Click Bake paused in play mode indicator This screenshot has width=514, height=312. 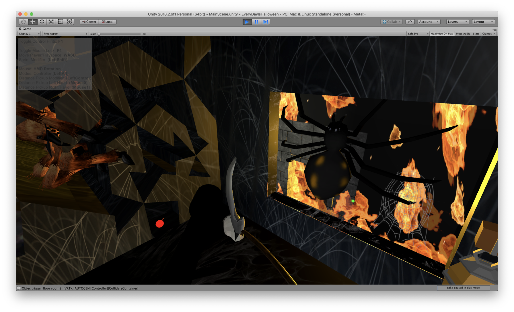click(463, 288)
